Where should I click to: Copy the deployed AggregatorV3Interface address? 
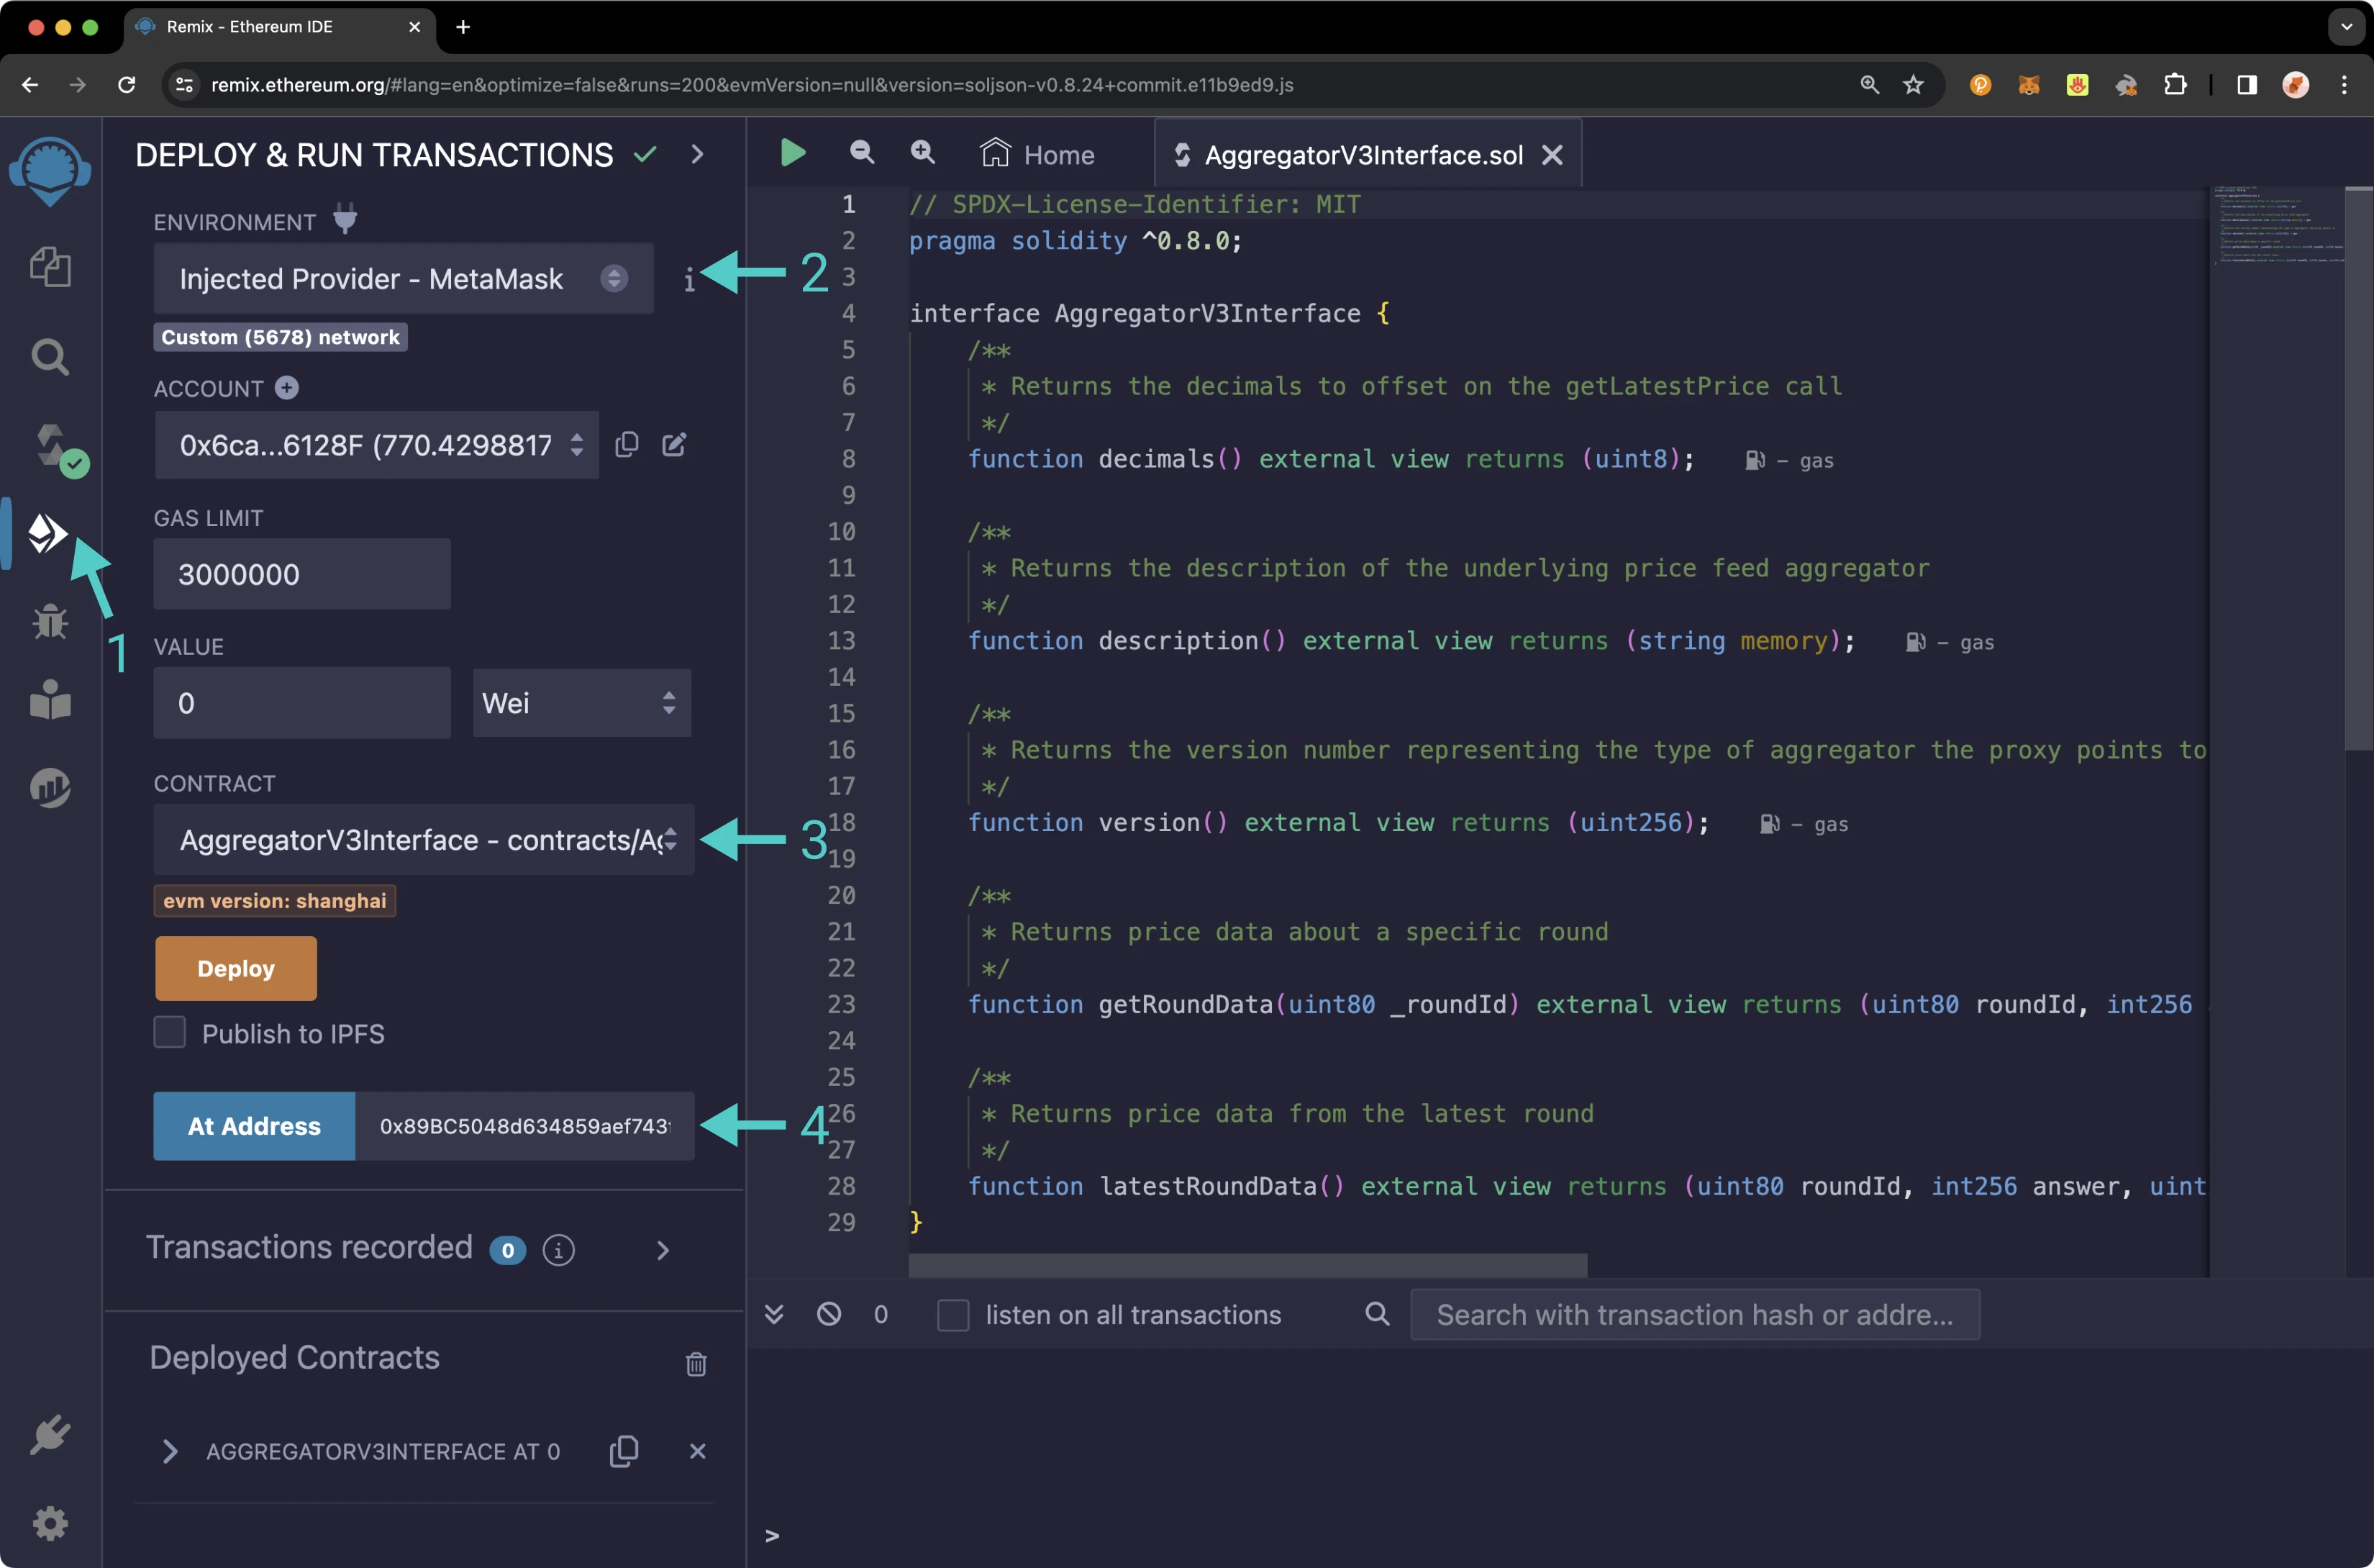point(624,1451)
